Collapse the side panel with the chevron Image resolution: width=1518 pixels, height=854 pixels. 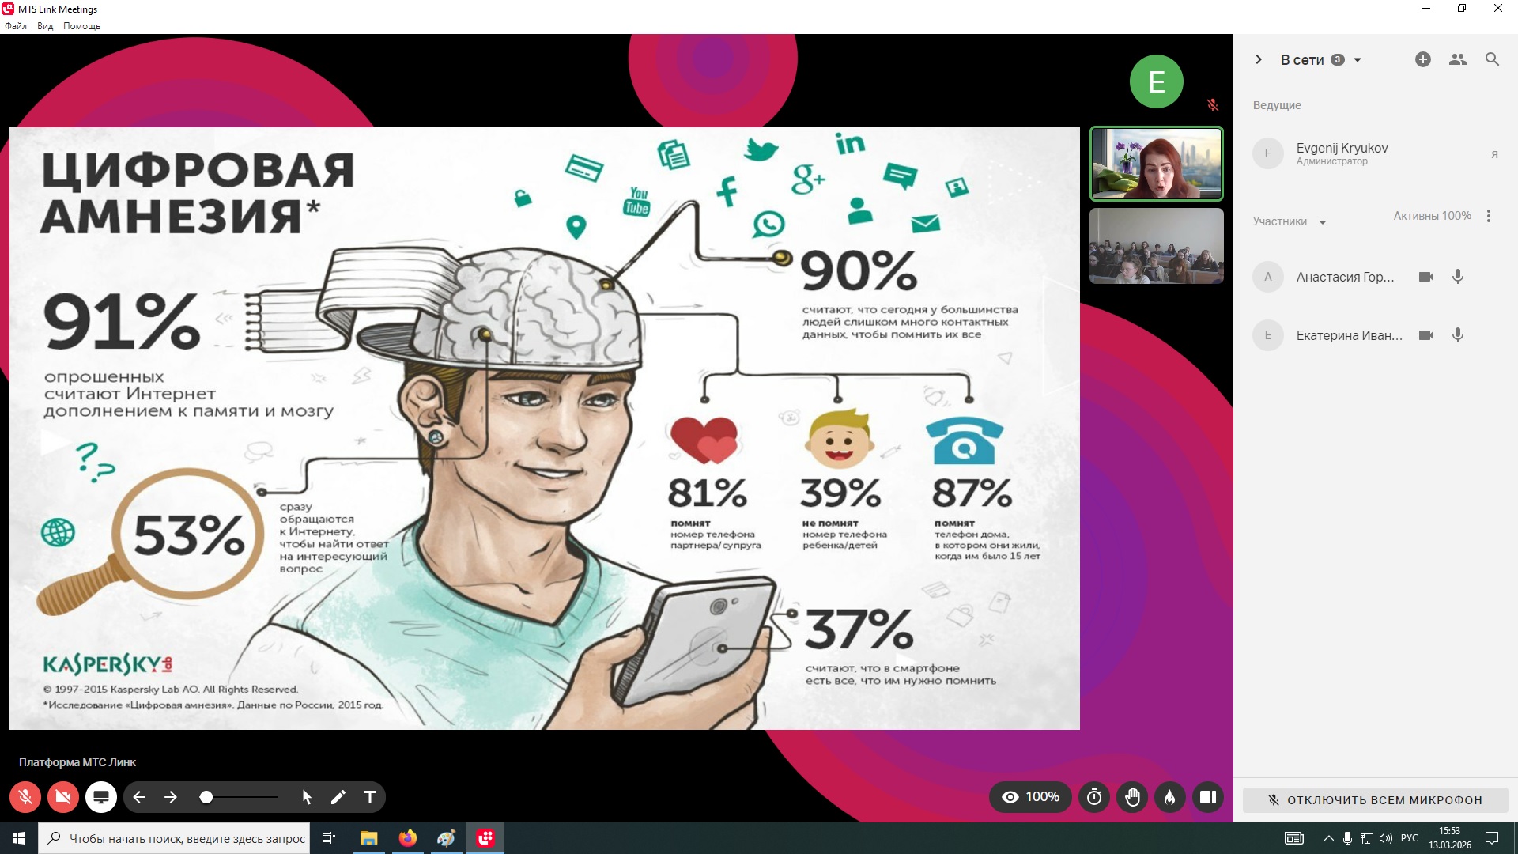1259,59
